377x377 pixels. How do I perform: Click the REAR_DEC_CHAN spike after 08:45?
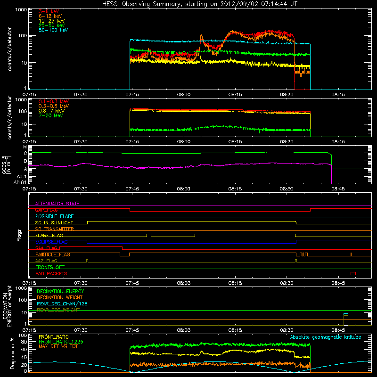[x=346, y=314]
